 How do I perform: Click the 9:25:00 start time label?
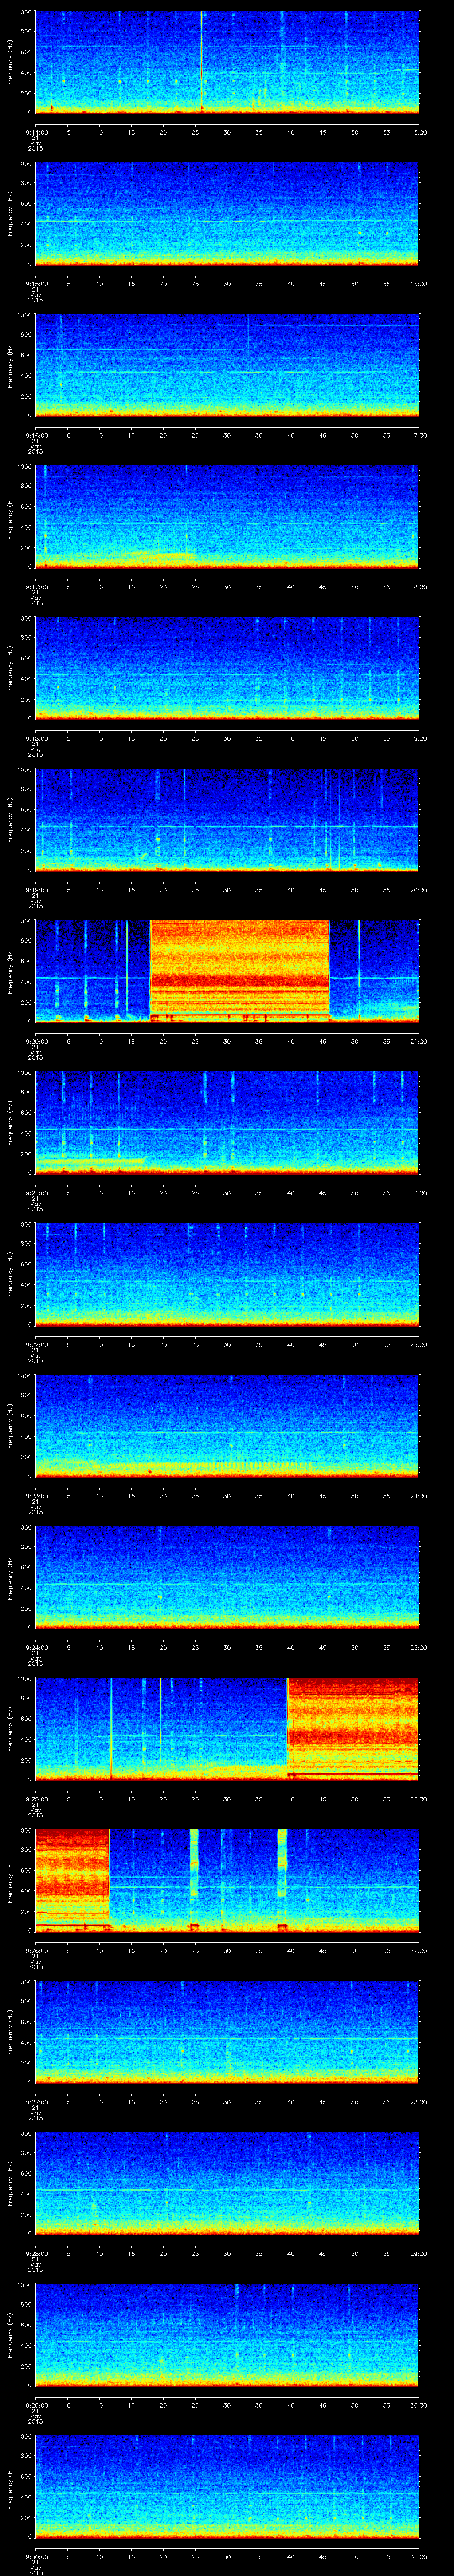click(36, 1799)
